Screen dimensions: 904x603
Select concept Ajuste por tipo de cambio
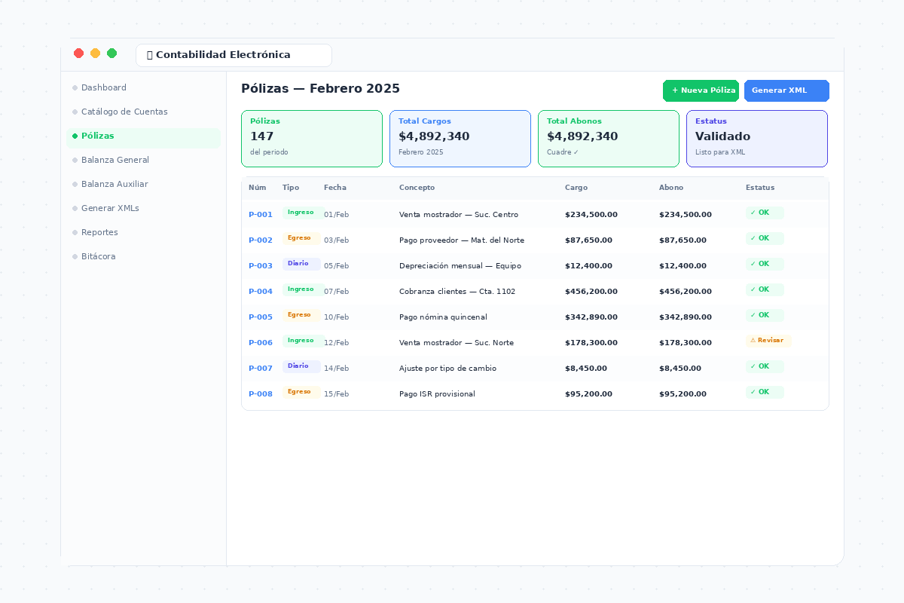click(447, 369)
